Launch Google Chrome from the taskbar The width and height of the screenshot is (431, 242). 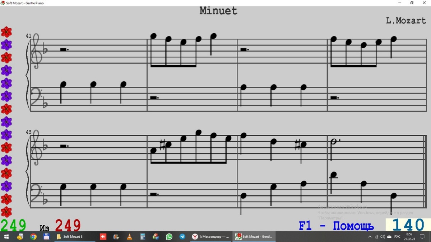[33, 237]
